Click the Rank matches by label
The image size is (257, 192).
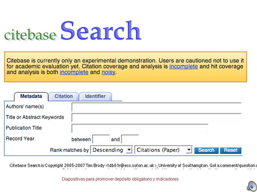click(69, 150)
